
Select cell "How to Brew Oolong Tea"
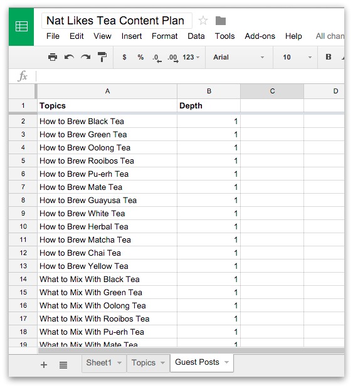(107, 147)
